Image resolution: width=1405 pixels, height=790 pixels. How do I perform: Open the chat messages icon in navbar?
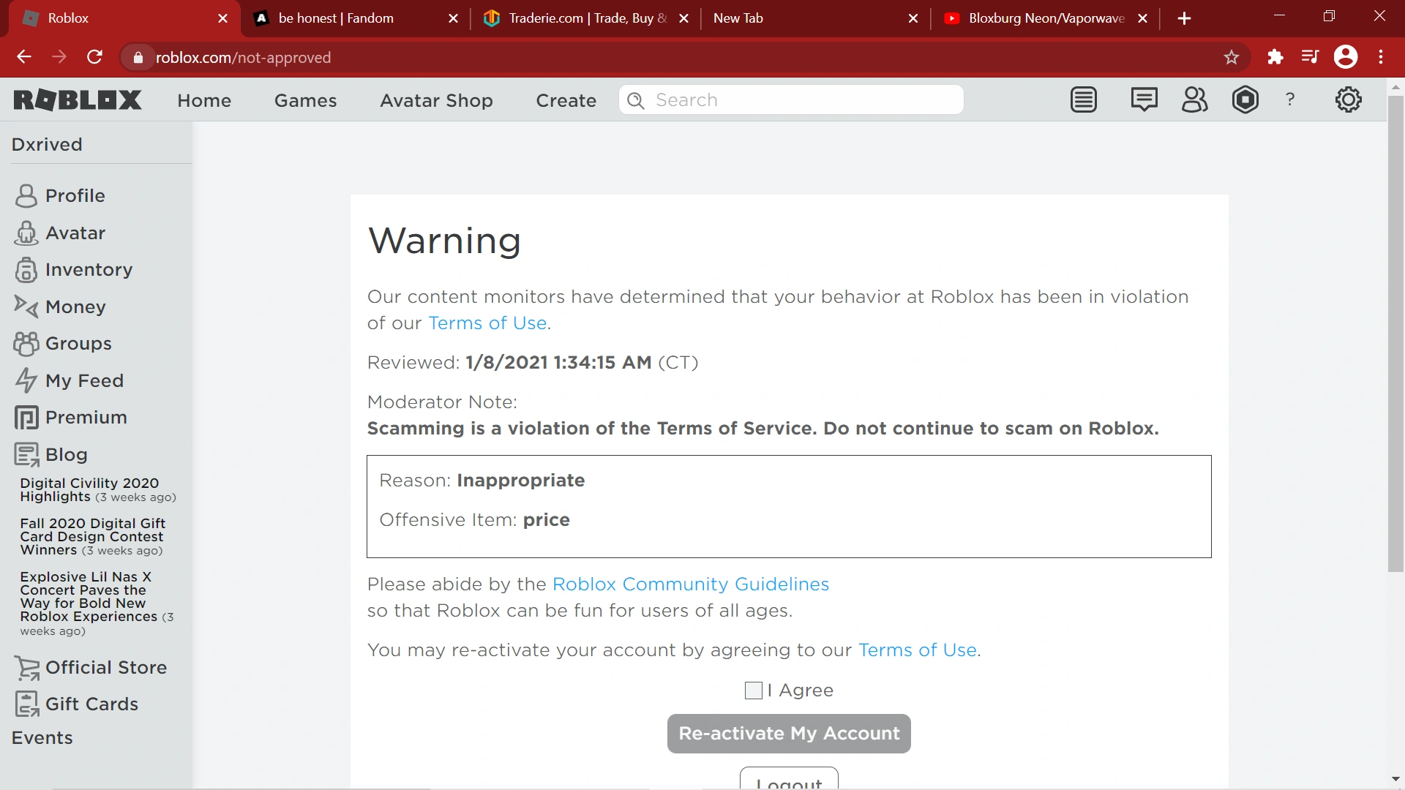coord(1144,100)
